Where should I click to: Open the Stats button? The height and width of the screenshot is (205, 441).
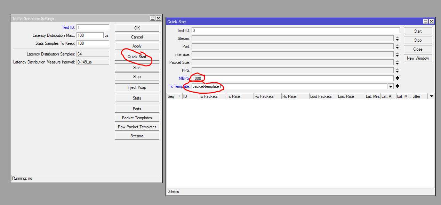tap(137, 98)
